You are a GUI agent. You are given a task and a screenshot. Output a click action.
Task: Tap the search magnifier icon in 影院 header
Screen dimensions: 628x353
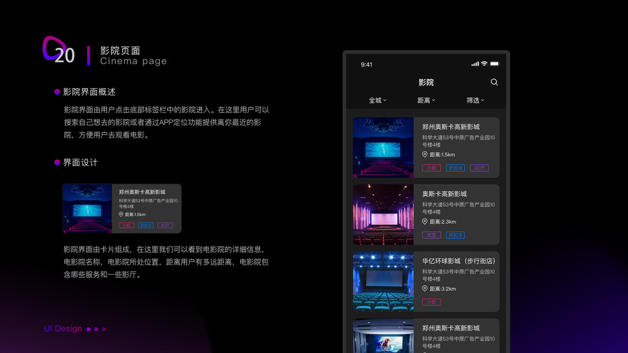tap(494, 82)
